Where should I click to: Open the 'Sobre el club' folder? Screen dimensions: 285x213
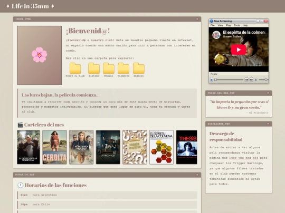tap(75, 70)
